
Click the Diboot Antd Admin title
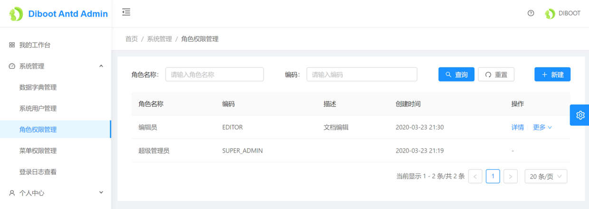(x=68, y=14)
